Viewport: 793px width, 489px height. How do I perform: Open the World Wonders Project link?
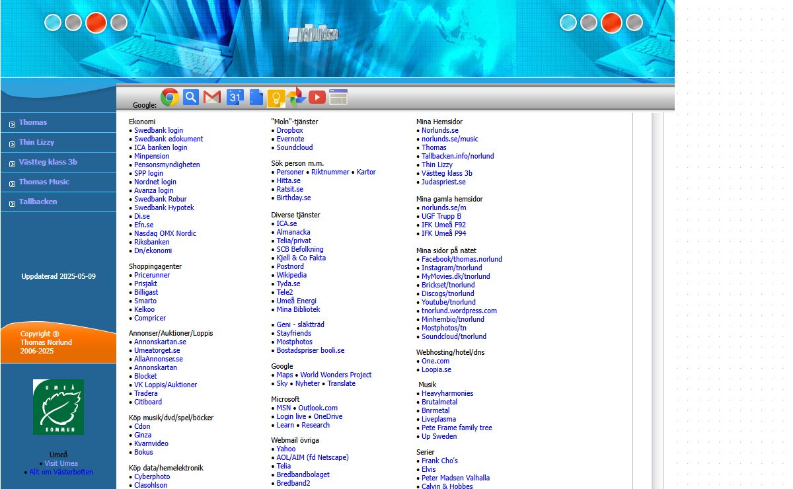click(336, 375)
